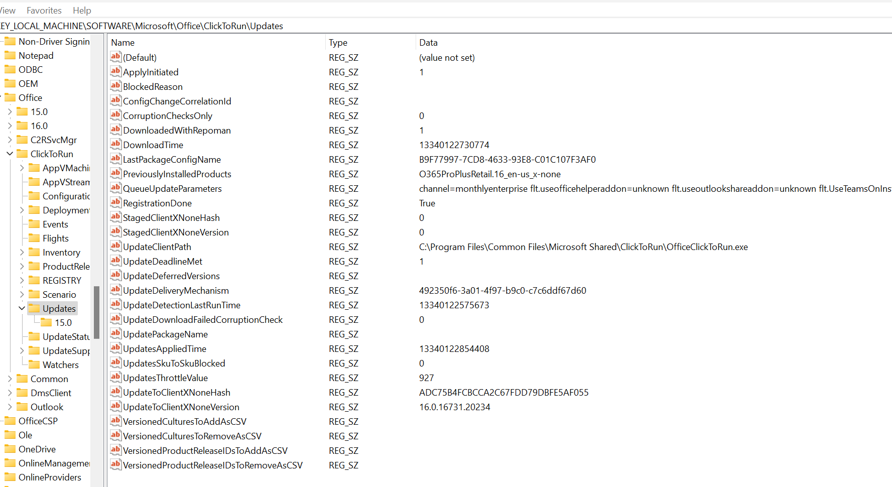Select the Office key in tree
The width and height of the screenshot is (892, 487).
pyautogui.click(x=30, y=97)
